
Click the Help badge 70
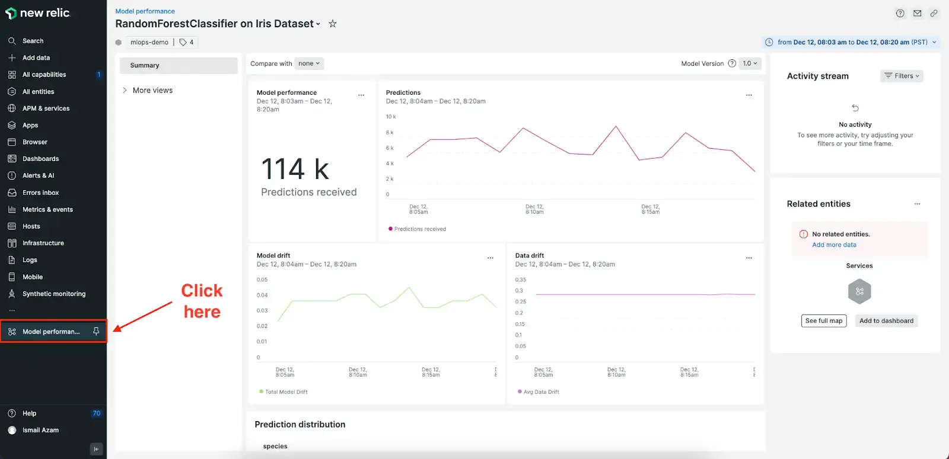point(97,413)
